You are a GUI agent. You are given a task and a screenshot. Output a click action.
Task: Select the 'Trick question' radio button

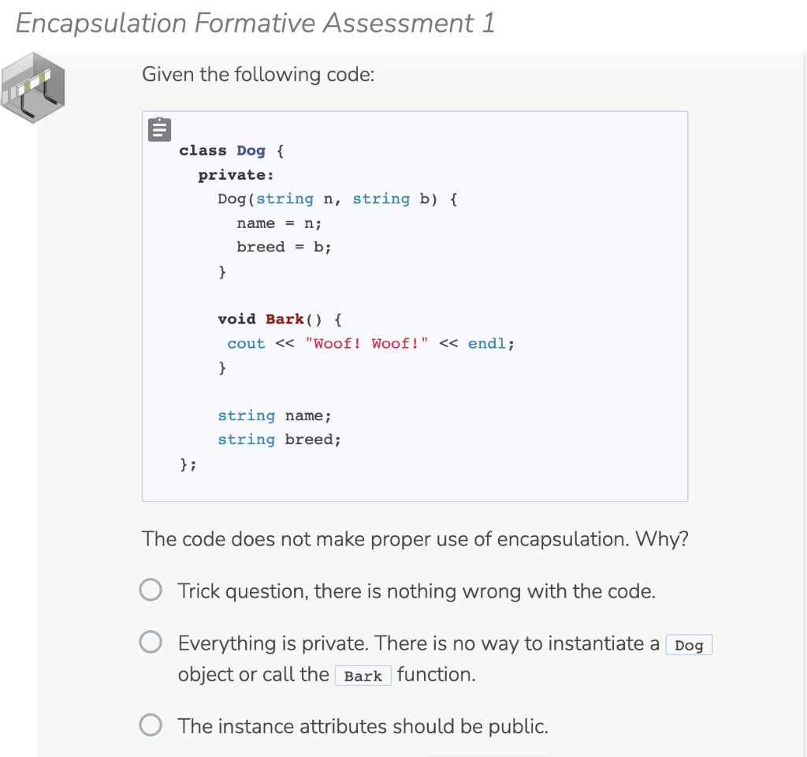(x=150, y=589)
